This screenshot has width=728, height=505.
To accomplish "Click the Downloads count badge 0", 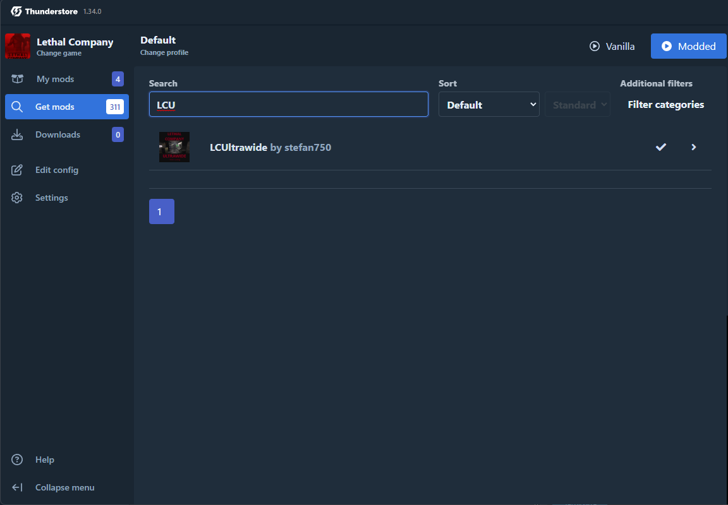I will [x=118, y=135].
